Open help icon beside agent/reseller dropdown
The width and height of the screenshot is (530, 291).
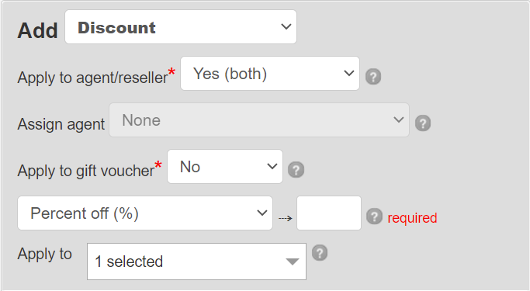(x=373, y=77)
